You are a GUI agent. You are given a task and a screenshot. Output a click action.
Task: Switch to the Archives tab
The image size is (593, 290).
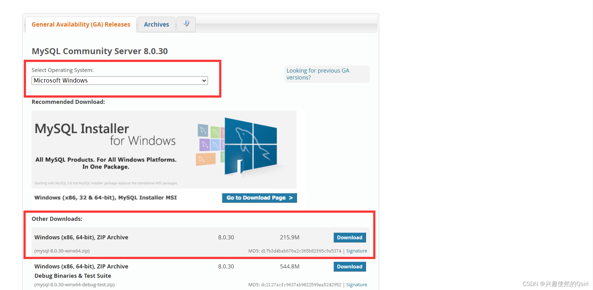click(156, 24)
